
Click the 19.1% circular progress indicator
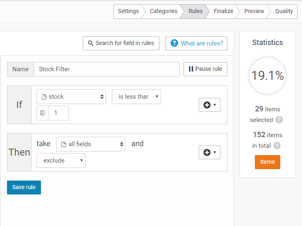[x=267, y=76]
